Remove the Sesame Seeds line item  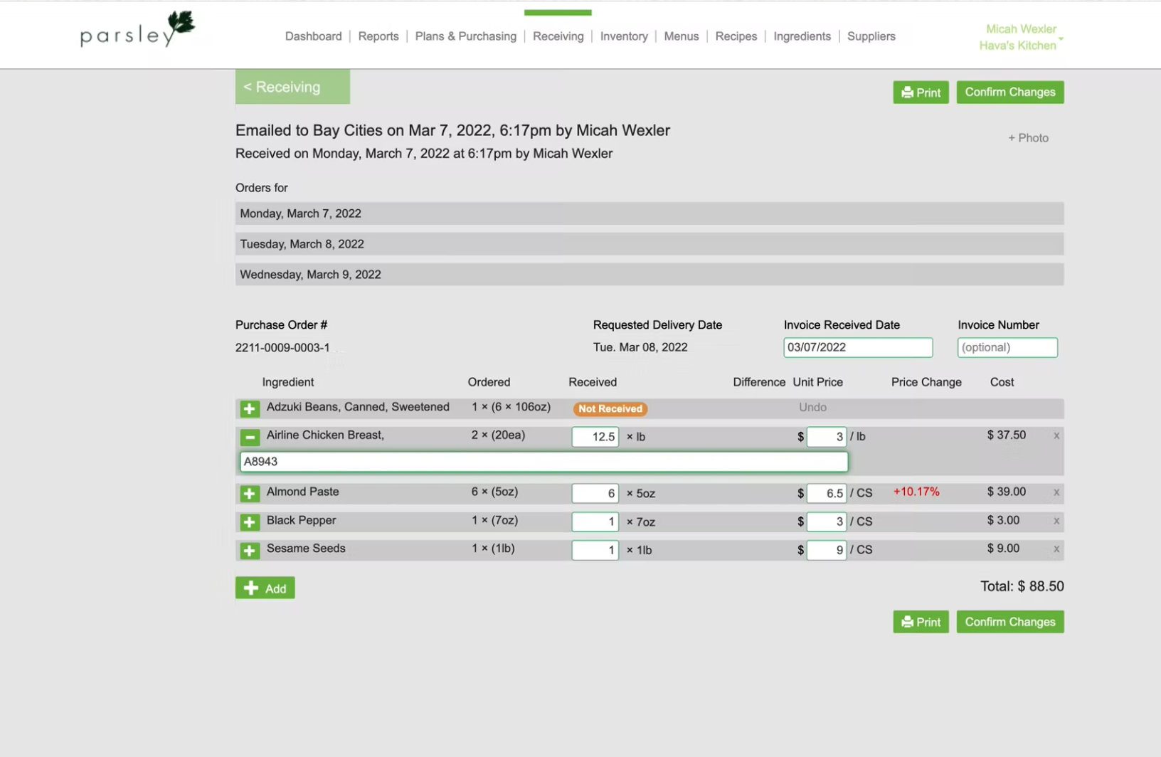[x=1057, y=549]
